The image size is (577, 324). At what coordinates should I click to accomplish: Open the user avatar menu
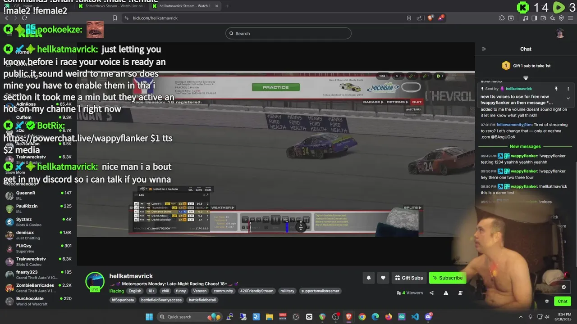pos(560,33)
